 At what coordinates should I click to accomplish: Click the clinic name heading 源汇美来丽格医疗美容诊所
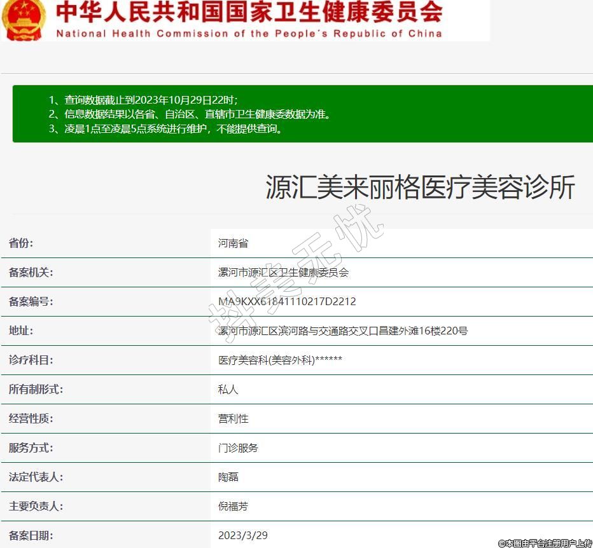420,188
